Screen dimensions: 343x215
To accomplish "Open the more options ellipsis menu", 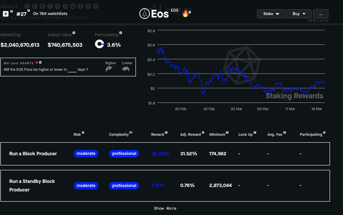I will point(321,14).
